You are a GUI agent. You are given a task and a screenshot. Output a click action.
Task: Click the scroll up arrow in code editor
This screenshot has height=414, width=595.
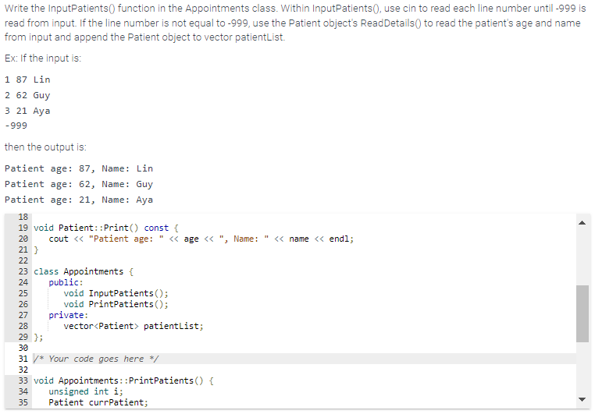coord(582,223)
